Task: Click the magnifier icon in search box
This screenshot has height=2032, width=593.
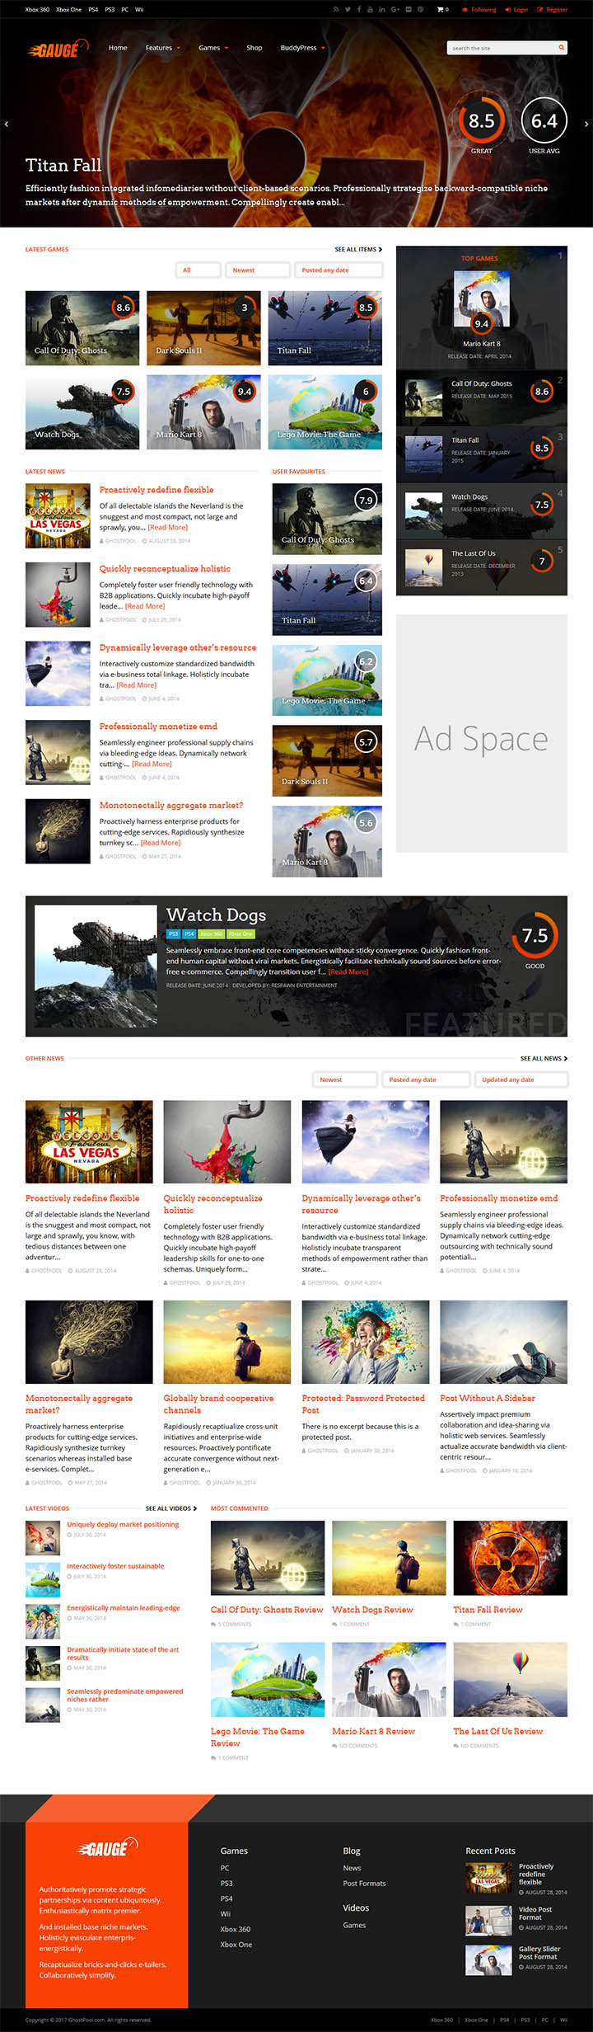Action: (x=562, y=48)
